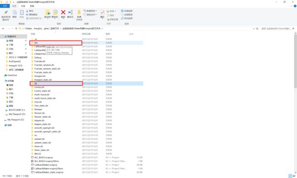297x178 pixels.
Task: Click the ribbon help question mark icon
Action: click(295, 6)
